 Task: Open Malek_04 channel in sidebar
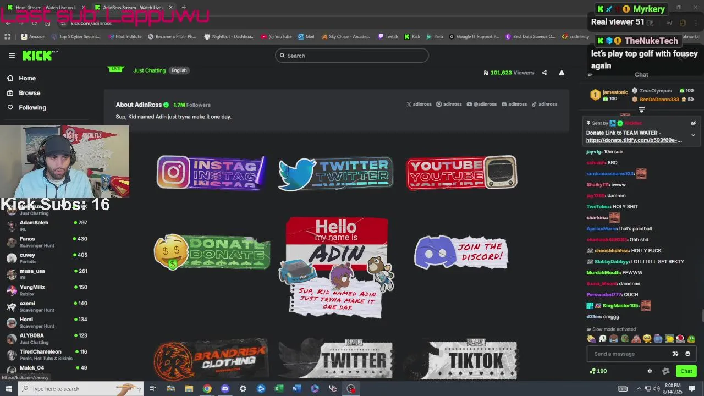click(47, 370)
